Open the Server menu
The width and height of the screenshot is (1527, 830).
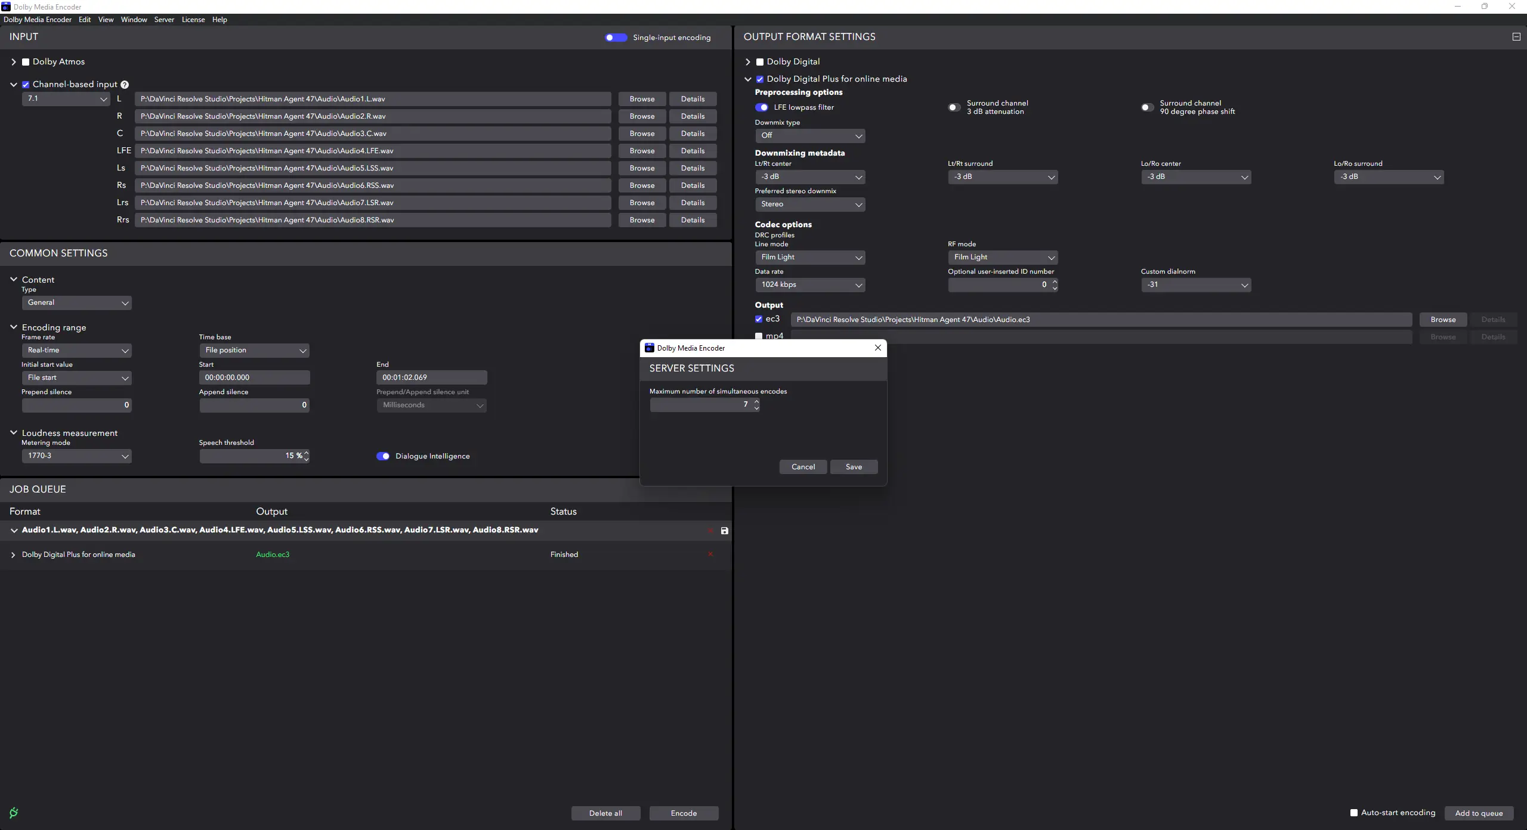point(164,20)
